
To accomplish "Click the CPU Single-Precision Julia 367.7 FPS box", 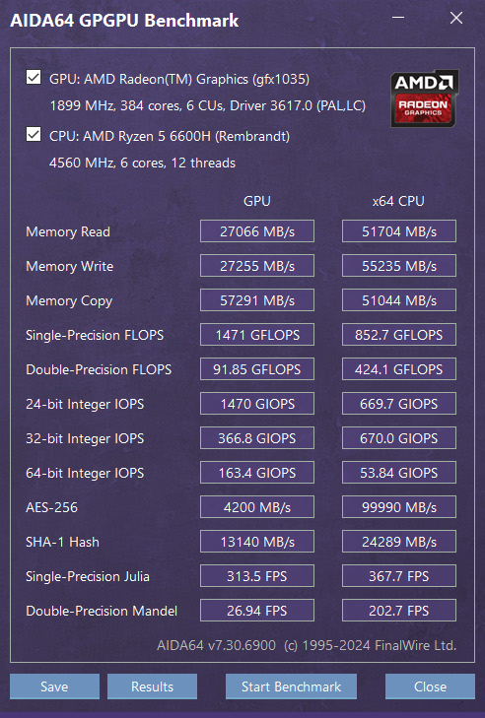I will coord(399,575).
